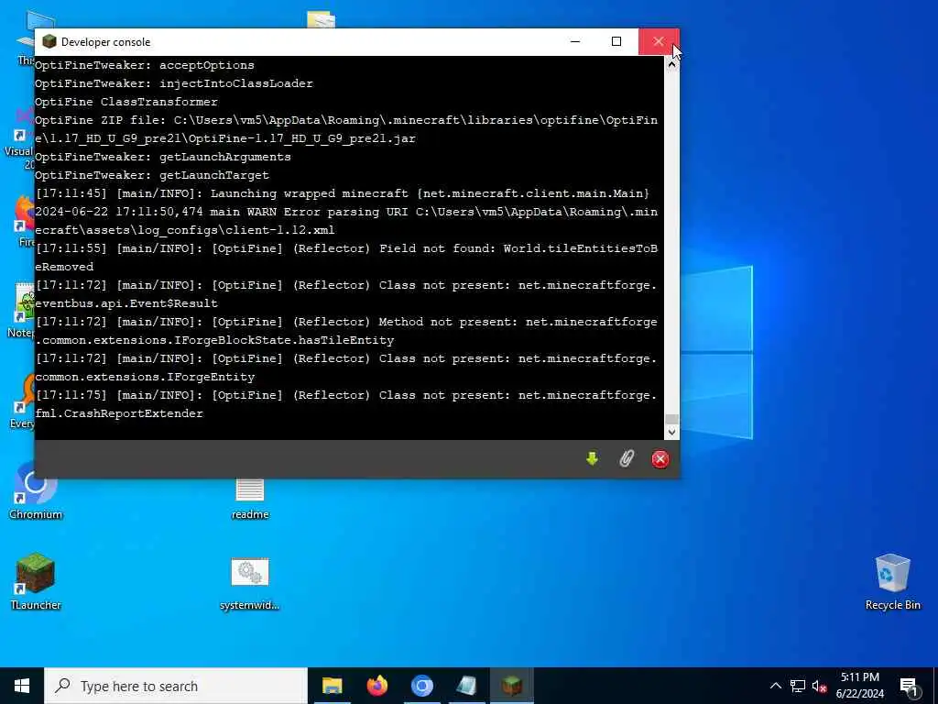
Task: Click the green scroll-down arrow icon
Action: (x=593, y=459)
